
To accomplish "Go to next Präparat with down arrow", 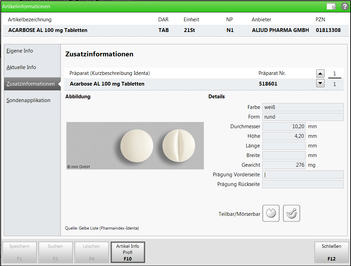I will coord(320,83).
